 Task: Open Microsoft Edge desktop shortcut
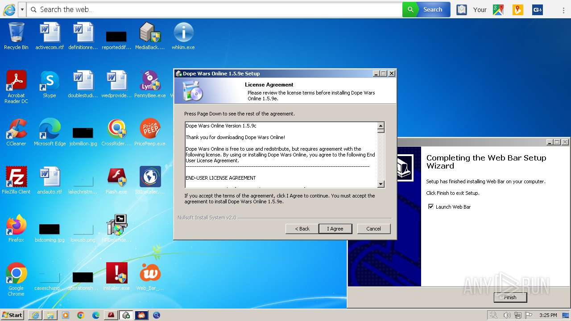tap(50, 129)
